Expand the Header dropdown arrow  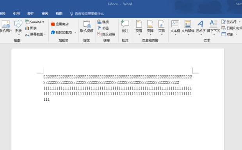[139, 35]
